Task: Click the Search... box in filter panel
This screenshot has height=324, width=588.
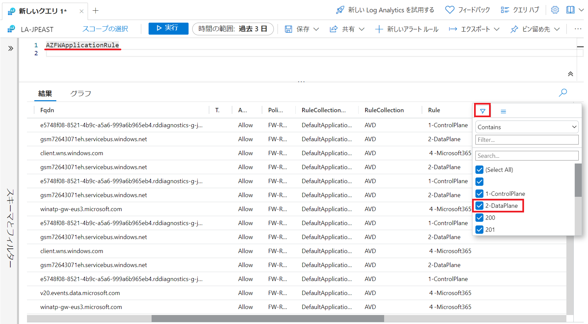Action: pyautogui.click(x=527, y=156)
